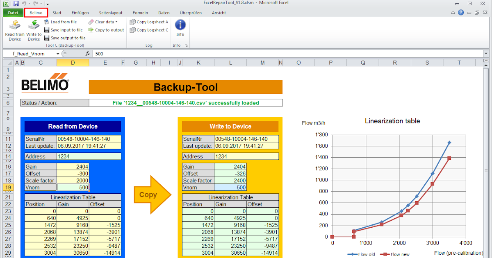Select Save input to file command

coord(64,30)
